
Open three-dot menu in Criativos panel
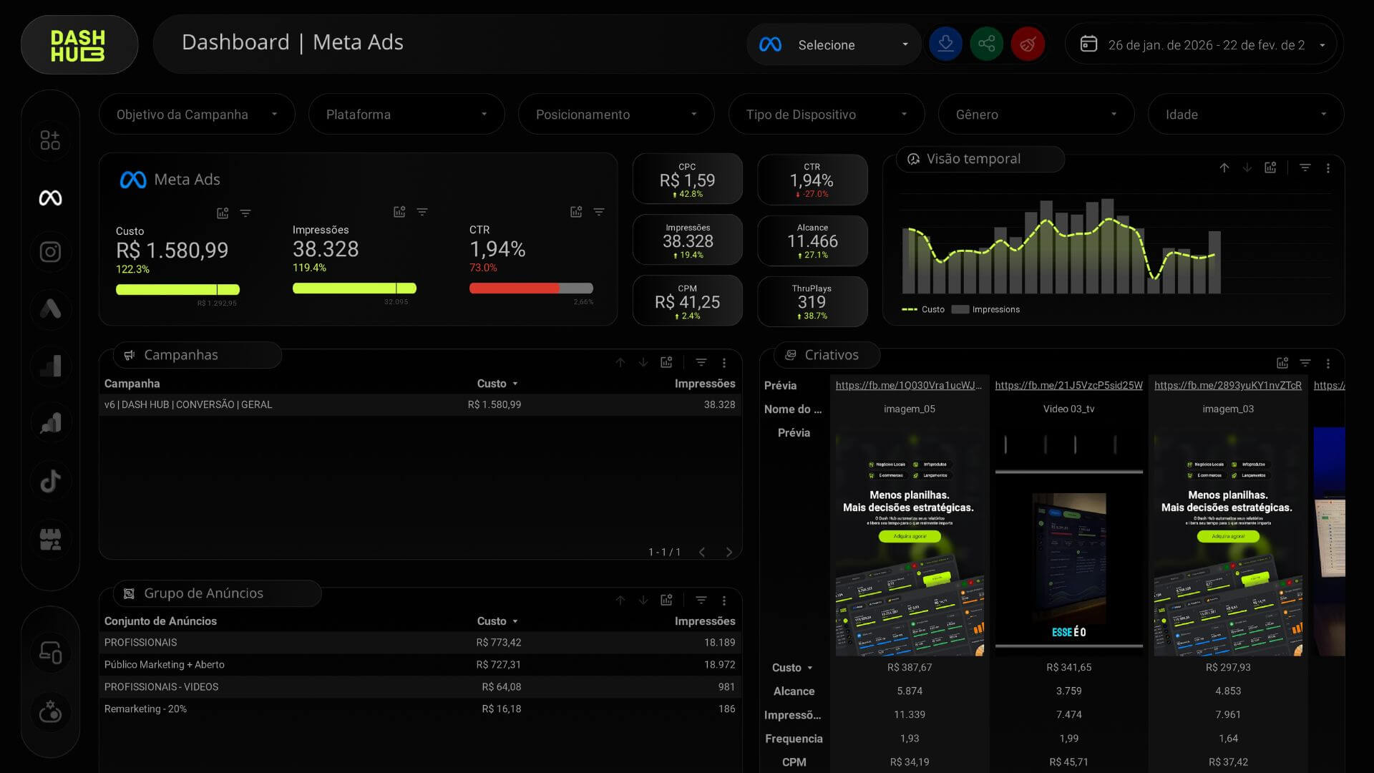1328,364
